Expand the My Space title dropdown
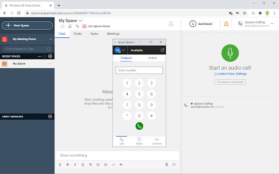The width and height of the screenshot is (279, 174). point(80,20)
